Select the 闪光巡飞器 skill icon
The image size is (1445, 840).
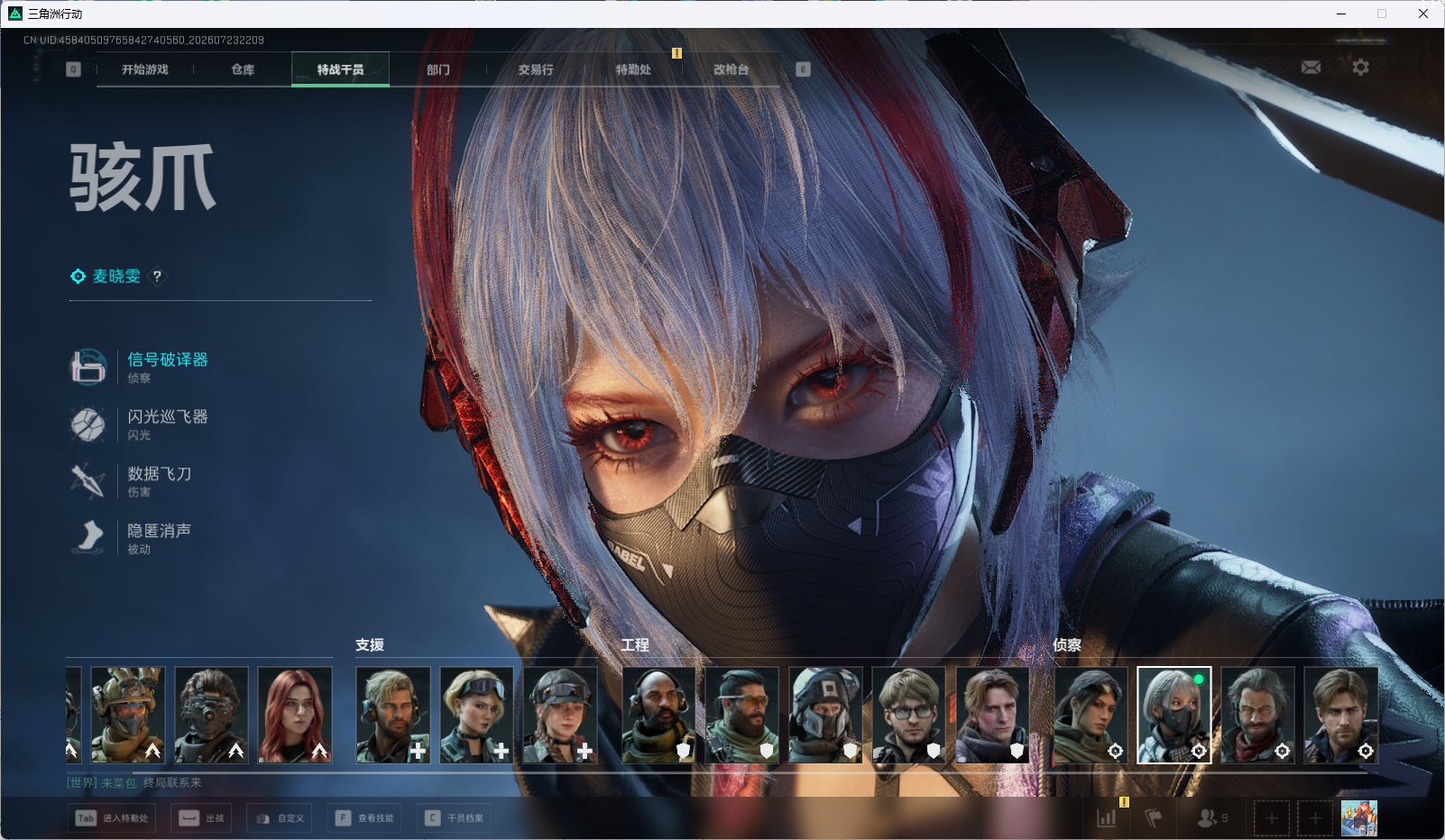pos(88,424)
